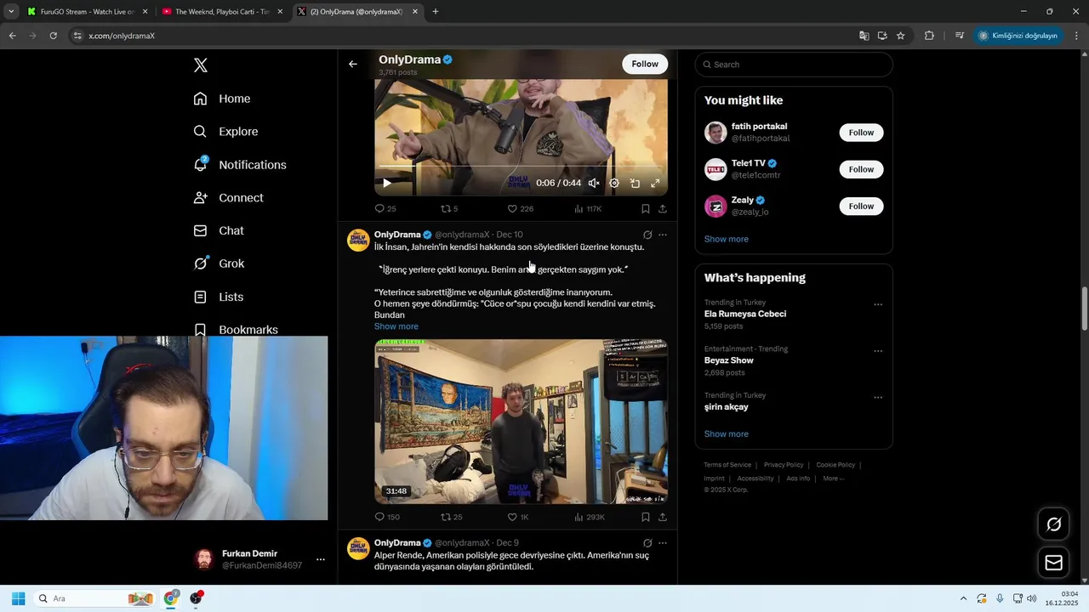
Task: Open Lists in sidebar
Action: tap(219, 297)
